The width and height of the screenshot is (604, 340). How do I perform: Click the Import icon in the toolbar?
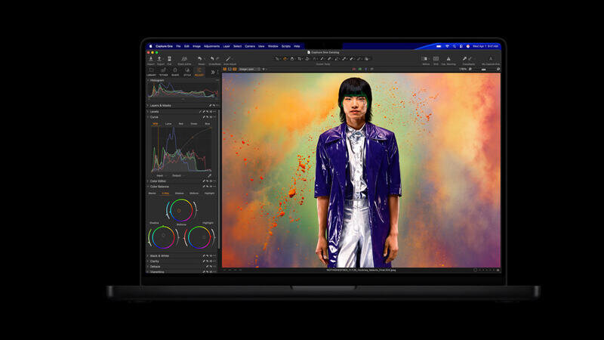click(x=149, y=58)
